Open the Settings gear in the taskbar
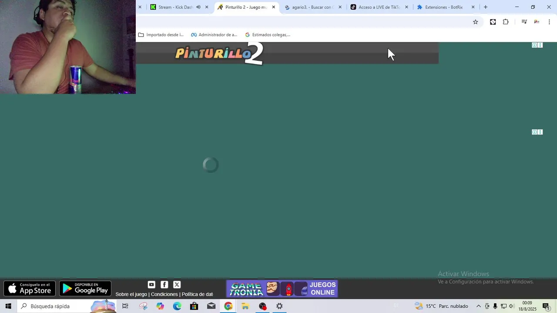 [x=279, y=306]
